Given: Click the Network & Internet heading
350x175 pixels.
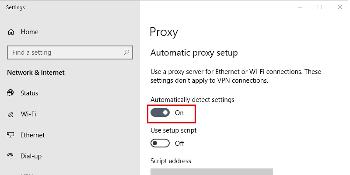Looking at the screenshot, I should (x=36, y=73).
